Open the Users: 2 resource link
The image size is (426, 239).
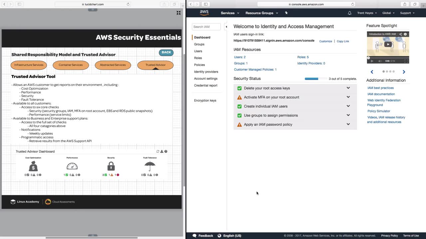tap(240, 57)
